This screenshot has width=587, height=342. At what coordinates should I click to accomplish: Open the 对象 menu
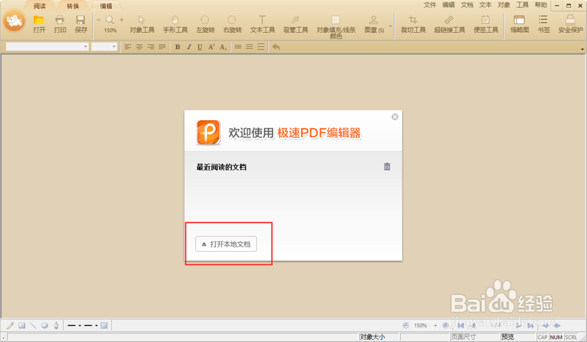[x=504, y=5]
